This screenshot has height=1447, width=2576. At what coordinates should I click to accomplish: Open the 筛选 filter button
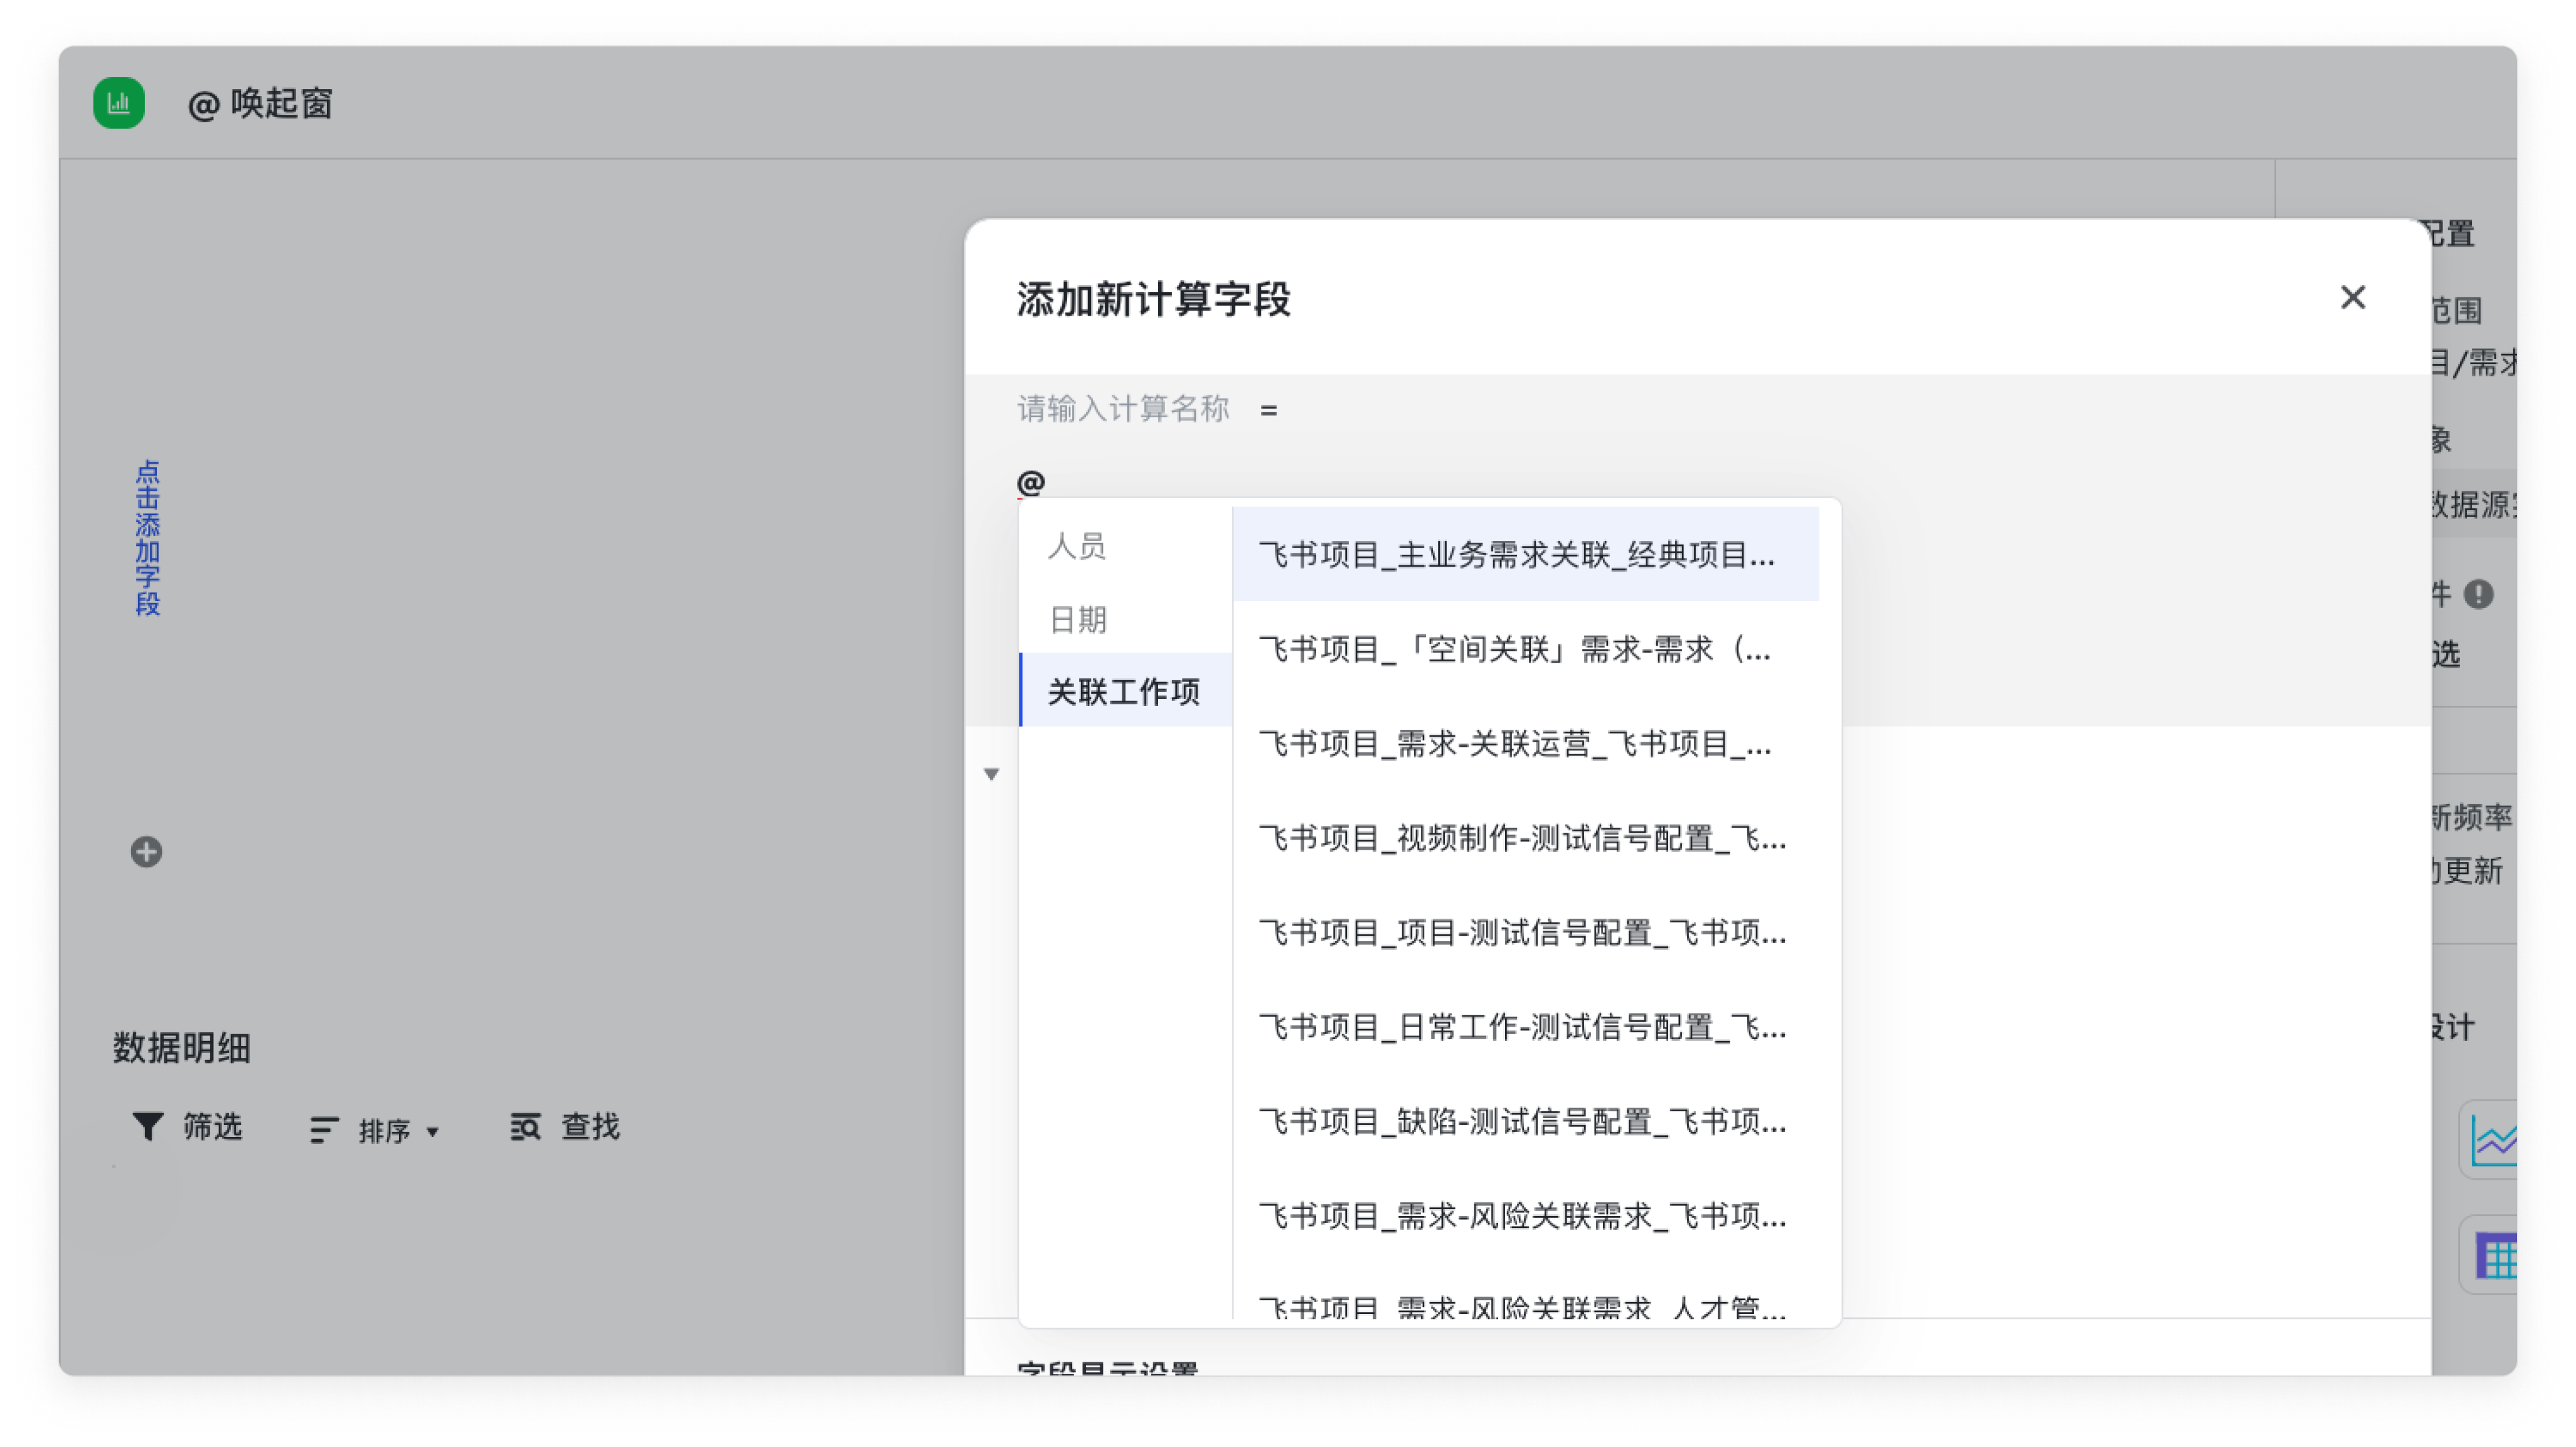[188, 1127]
